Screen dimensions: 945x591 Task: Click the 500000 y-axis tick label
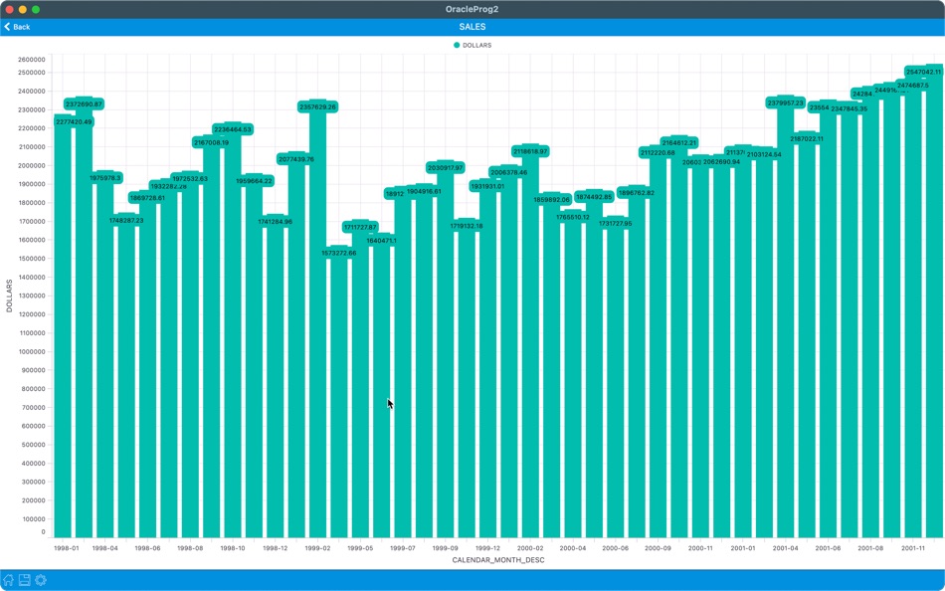[x=34, y=445]
